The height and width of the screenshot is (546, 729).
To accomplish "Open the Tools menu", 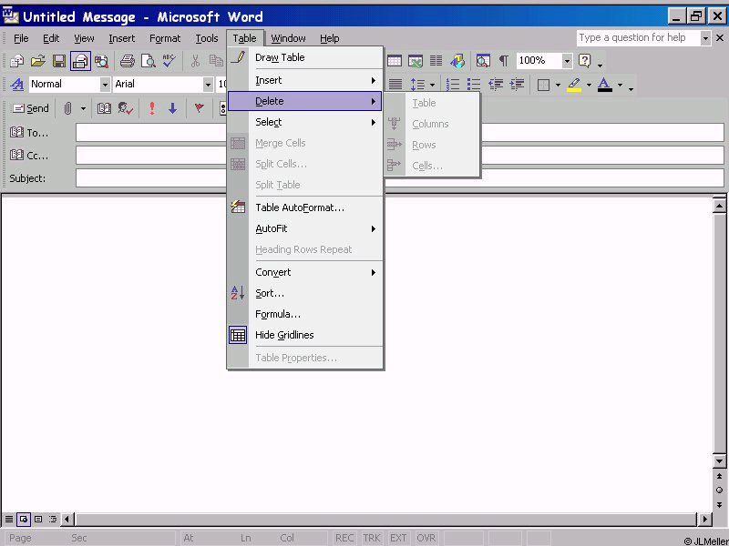I will click(x=207, y=38).
